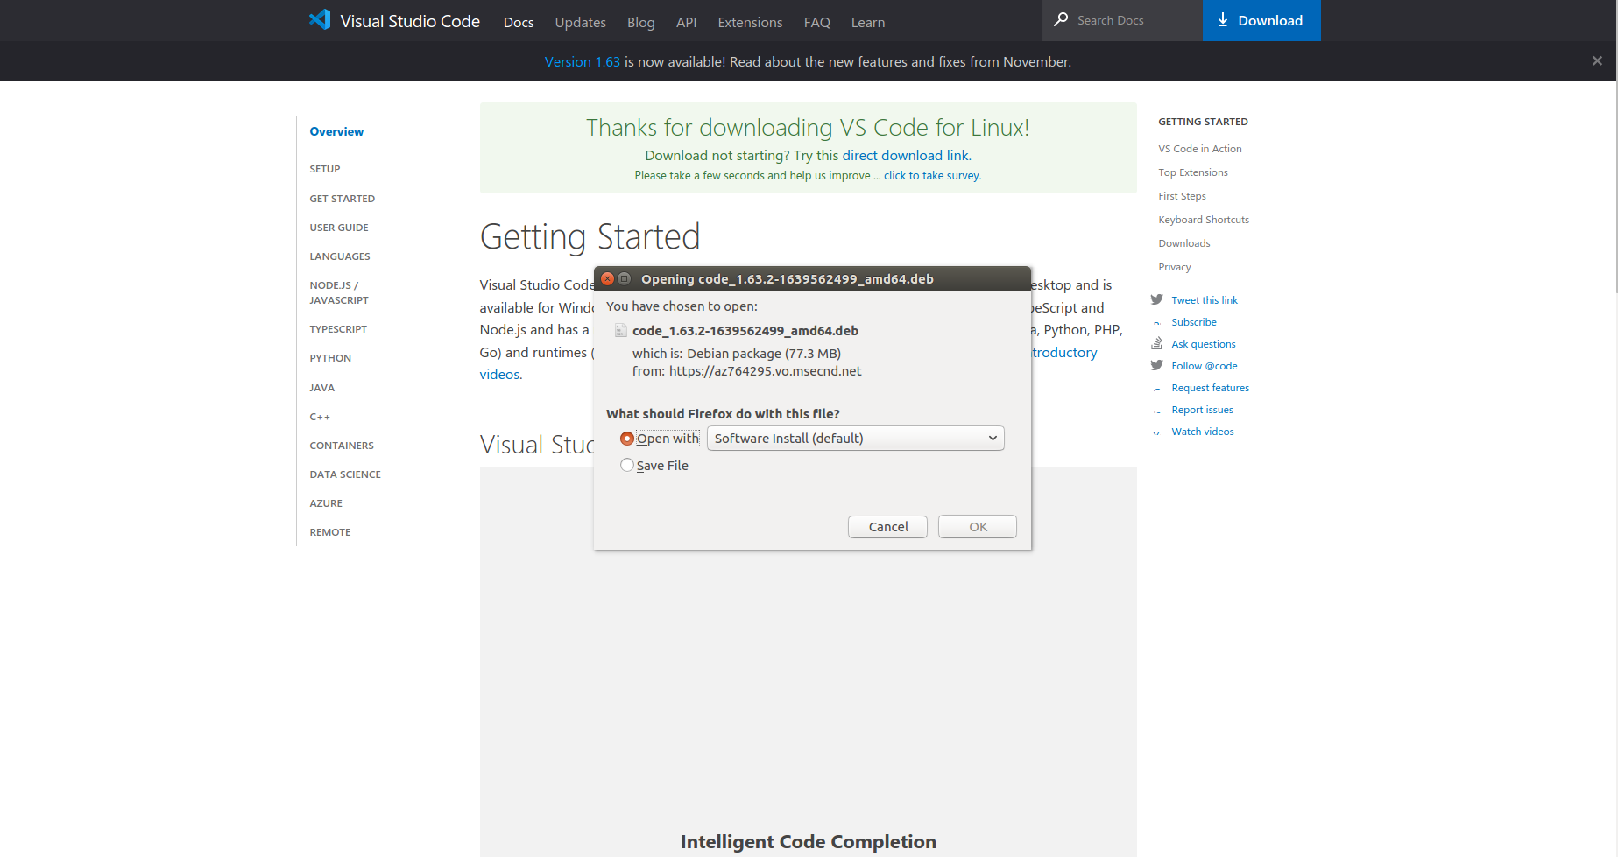This screenshot has height=857, width=1618.
Task: Click the Report issues link
Action: pos(1202,410)
